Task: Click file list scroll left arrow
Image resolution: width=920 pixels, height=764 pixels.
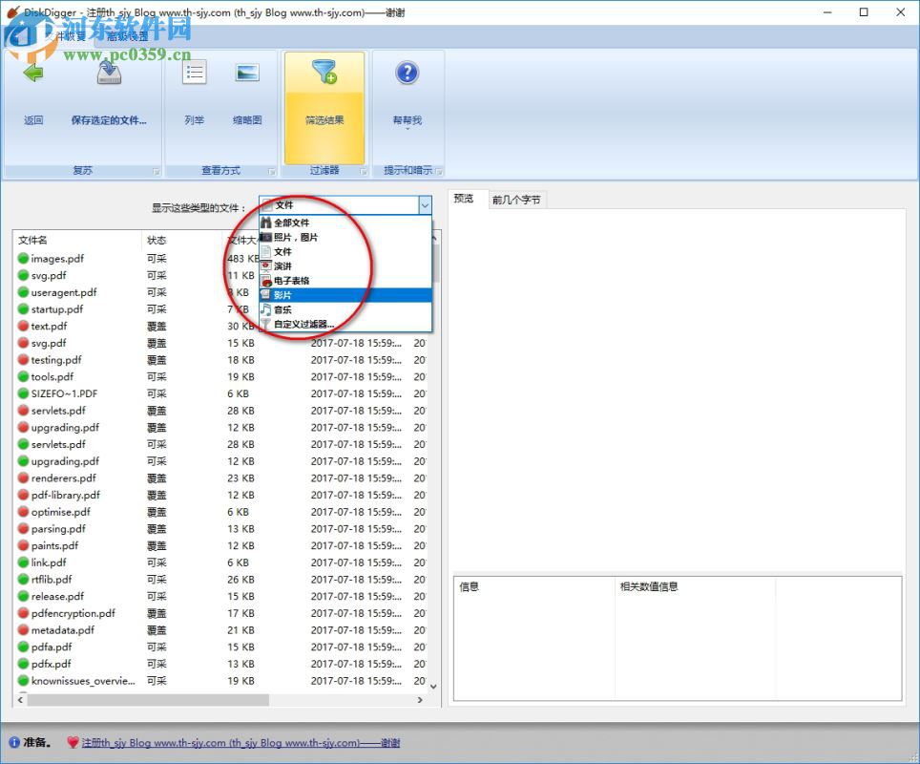Action: tap(21, 700)
